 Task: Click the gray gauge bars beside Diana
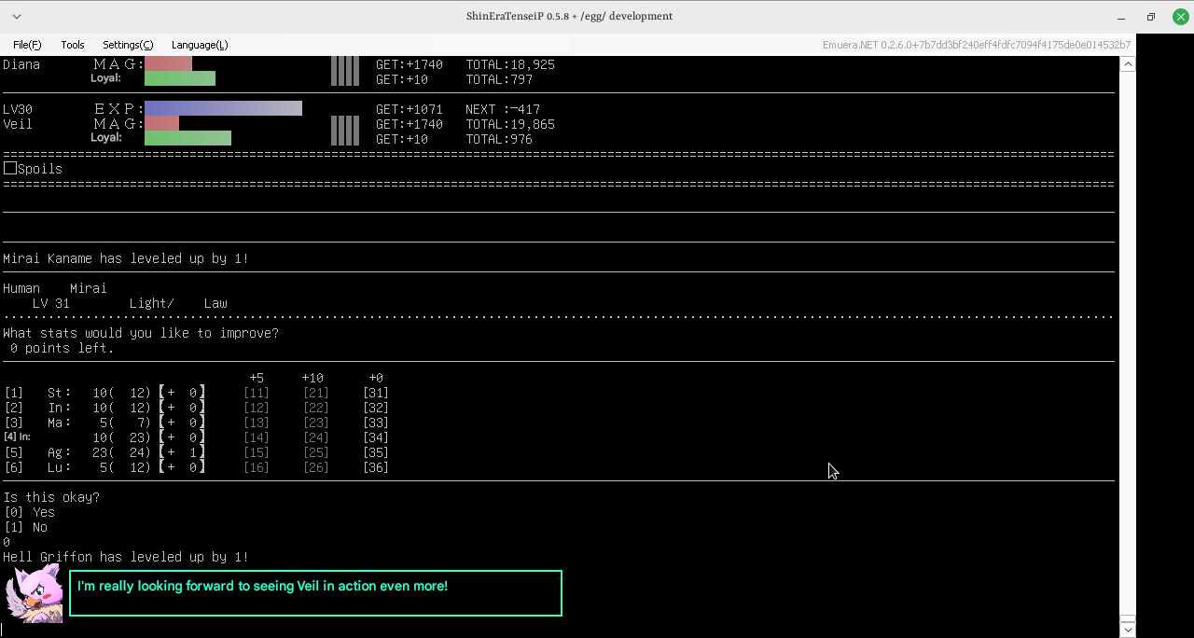click(x=345, y=71)
